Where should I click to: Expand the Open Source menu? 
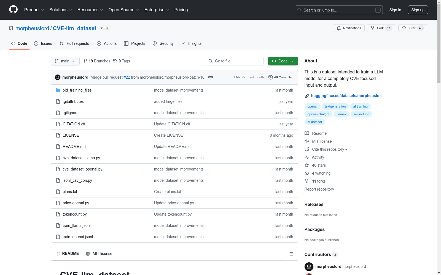pos(124,10)
